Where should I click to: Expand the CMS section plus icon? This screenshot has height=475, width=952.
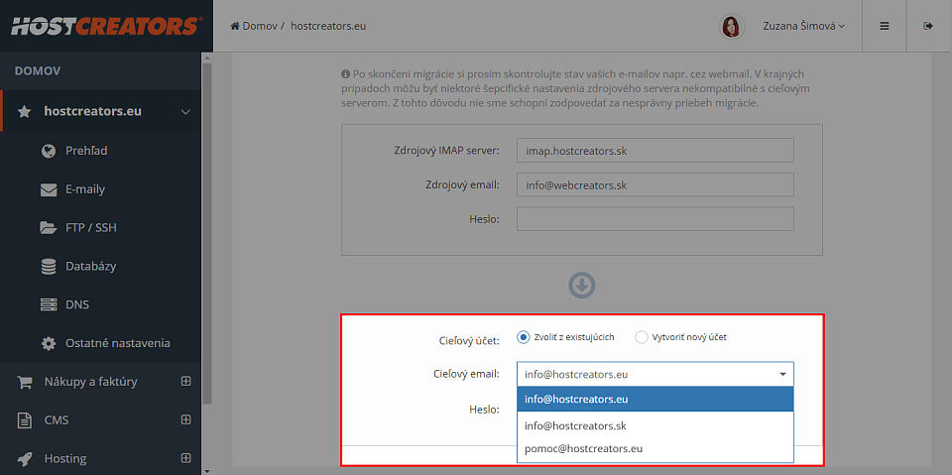point(185,419)
